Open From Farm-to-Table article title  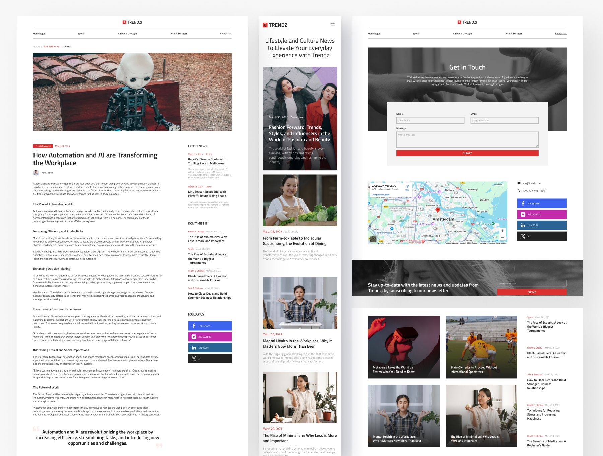(294, 241)
